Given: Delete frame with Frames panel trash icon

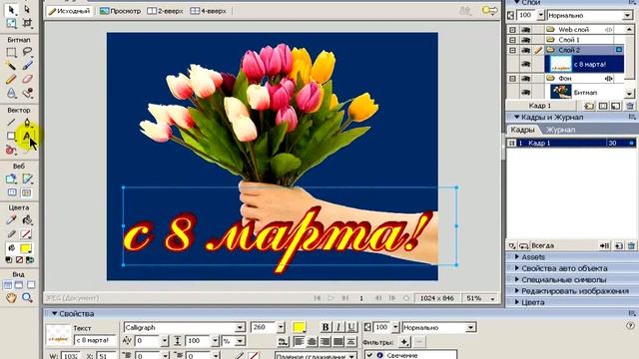Looking at the screenshot, I should [x=631, y=246].
